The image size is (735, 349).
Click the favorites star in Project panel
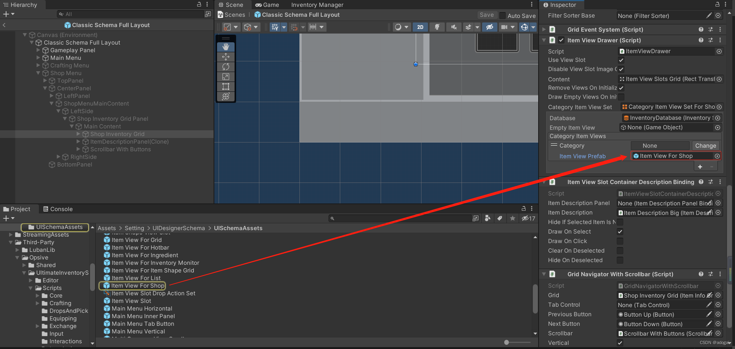pos(513,218)
